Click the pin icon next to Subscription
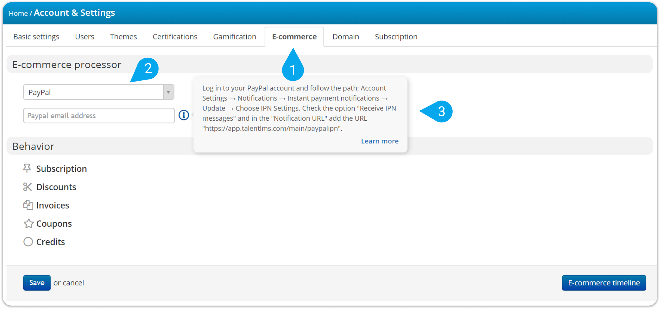 point(27,168)
